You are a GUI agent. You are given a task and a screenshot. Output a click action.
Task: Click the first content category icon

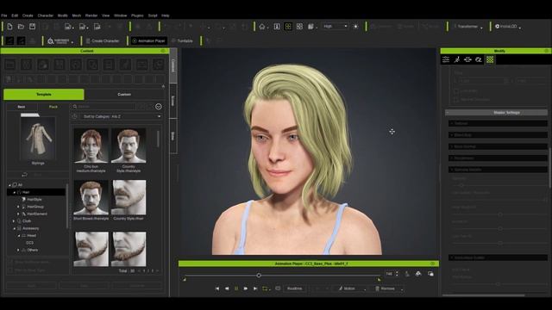(x=10, y=65)
